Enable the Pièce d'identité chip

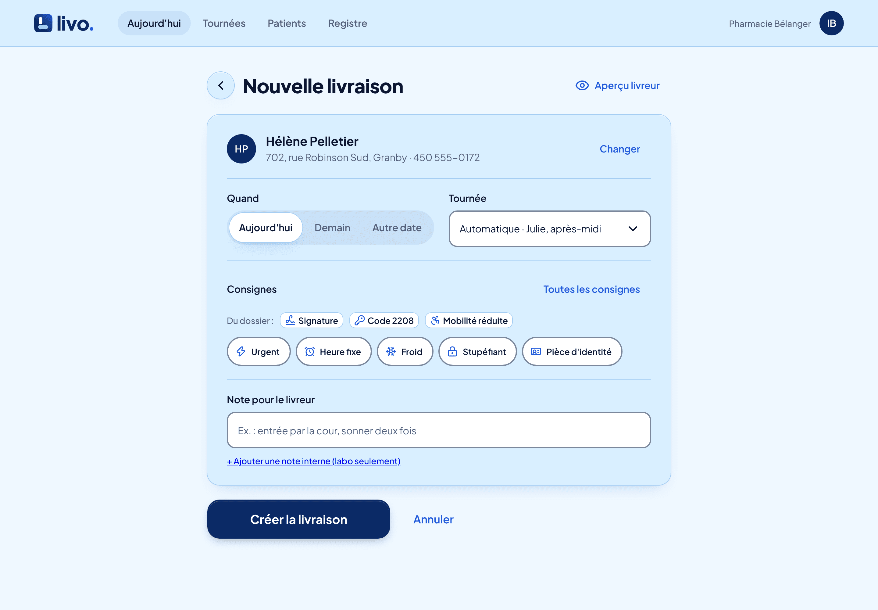pos(572,352)
